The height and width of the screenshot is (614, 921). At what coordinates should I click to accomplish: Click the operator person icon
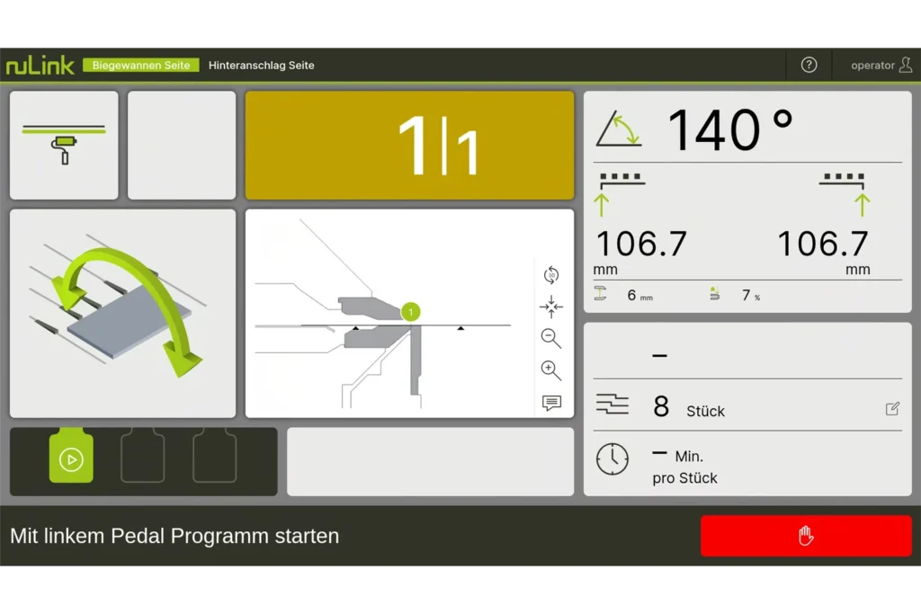pos(905,65)
